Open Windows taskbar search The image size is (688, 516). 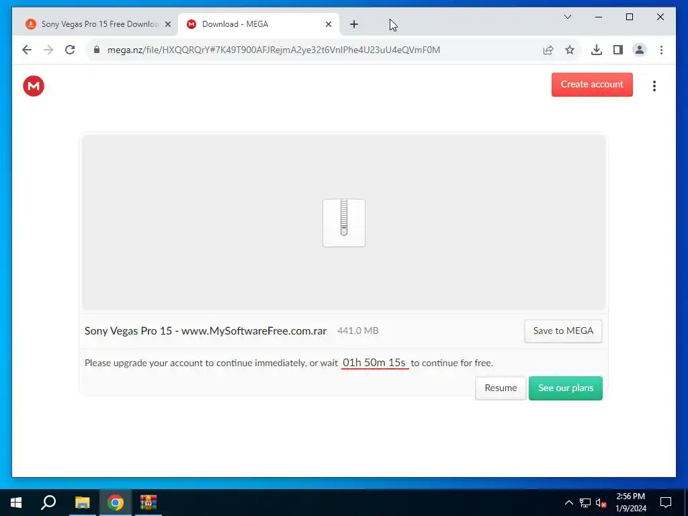pos(48,503)
